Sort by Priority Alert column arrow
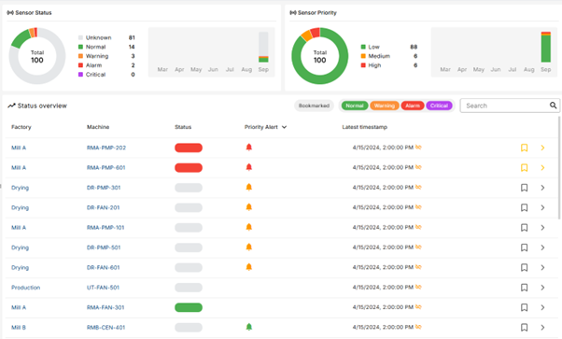The height and width of the screenshot is (339, 562). (284, 127)
